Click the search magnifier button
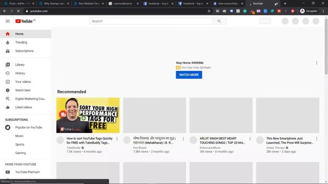 pos(219,21)
